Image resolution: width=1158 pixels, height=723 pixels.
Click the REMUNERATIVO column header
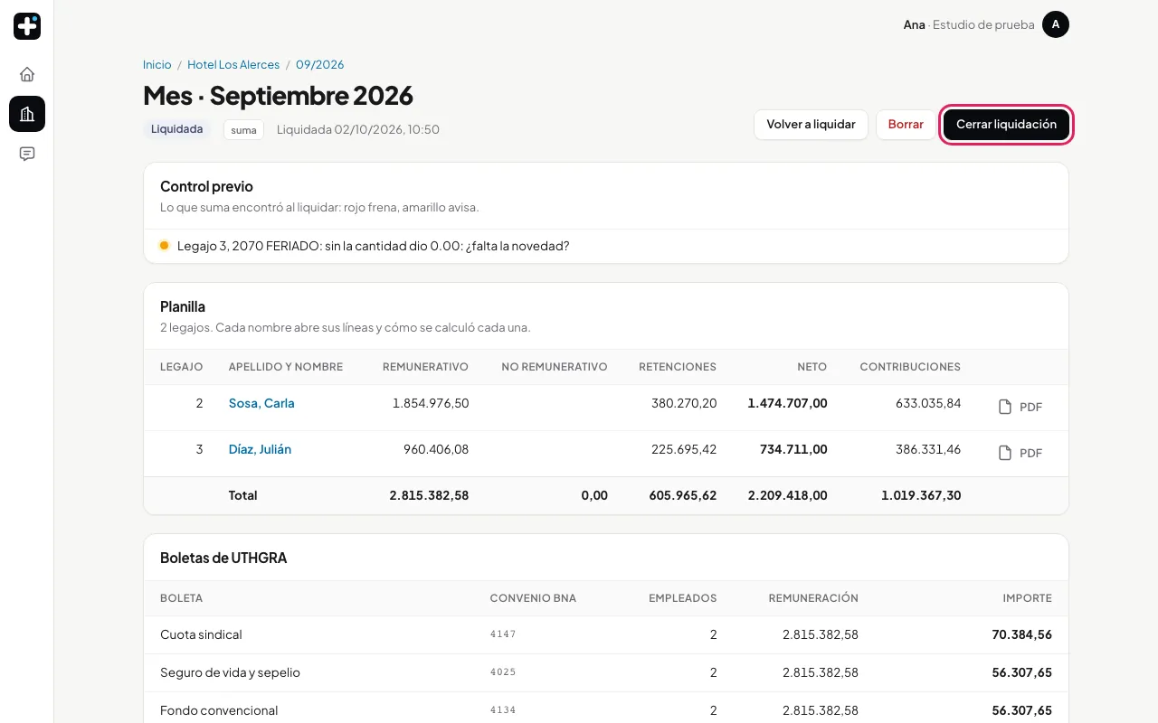[x=425, y=367]
